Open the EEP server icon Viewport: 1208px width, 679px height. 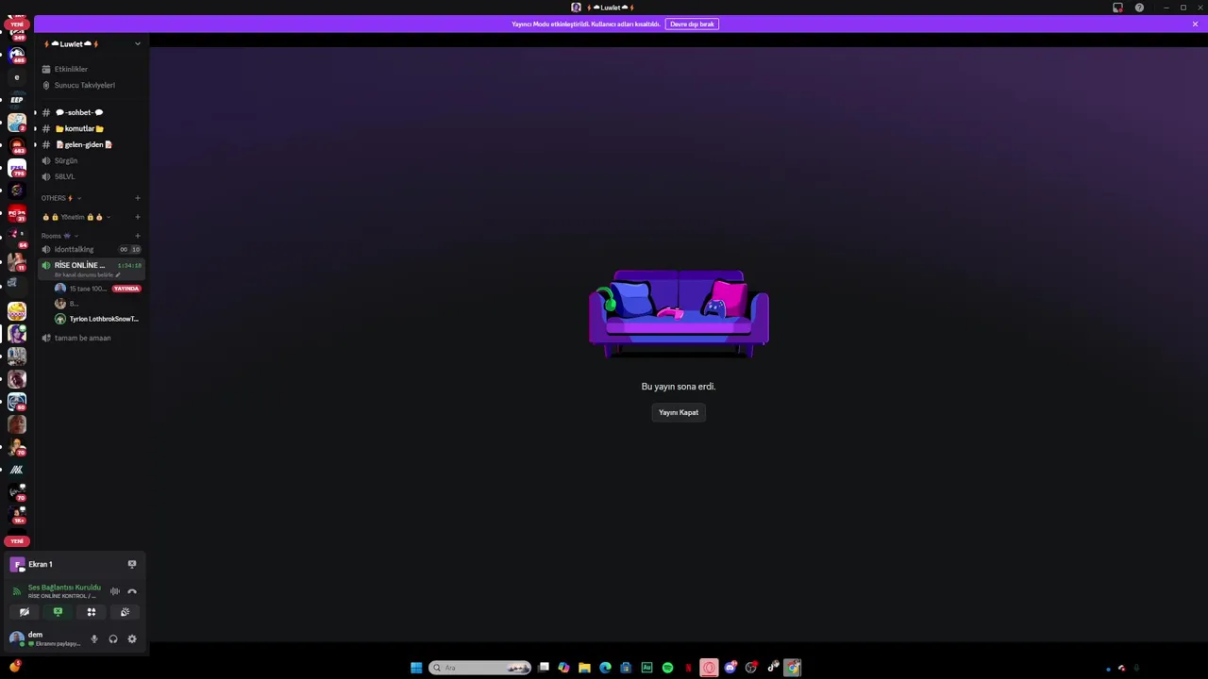click(x=17, y=100)
